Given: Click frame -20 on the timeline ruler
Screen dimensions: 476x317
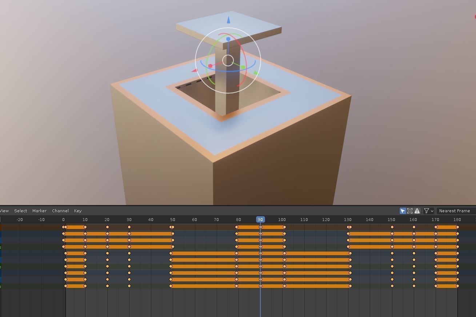Looking at the screenshot, I should click(x=19, y=220).
